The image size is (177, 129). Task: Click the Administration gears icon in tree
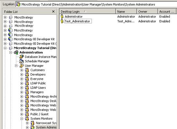click(16, 53)
